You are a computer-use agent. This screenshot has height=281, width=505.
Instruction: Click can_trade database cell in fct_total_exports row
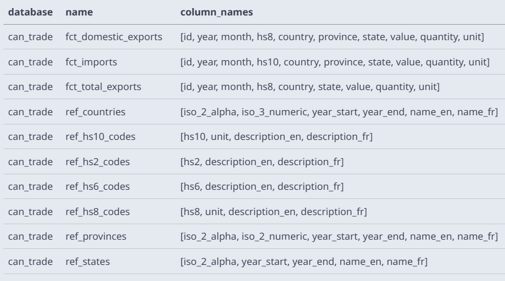tap(31, 87)
